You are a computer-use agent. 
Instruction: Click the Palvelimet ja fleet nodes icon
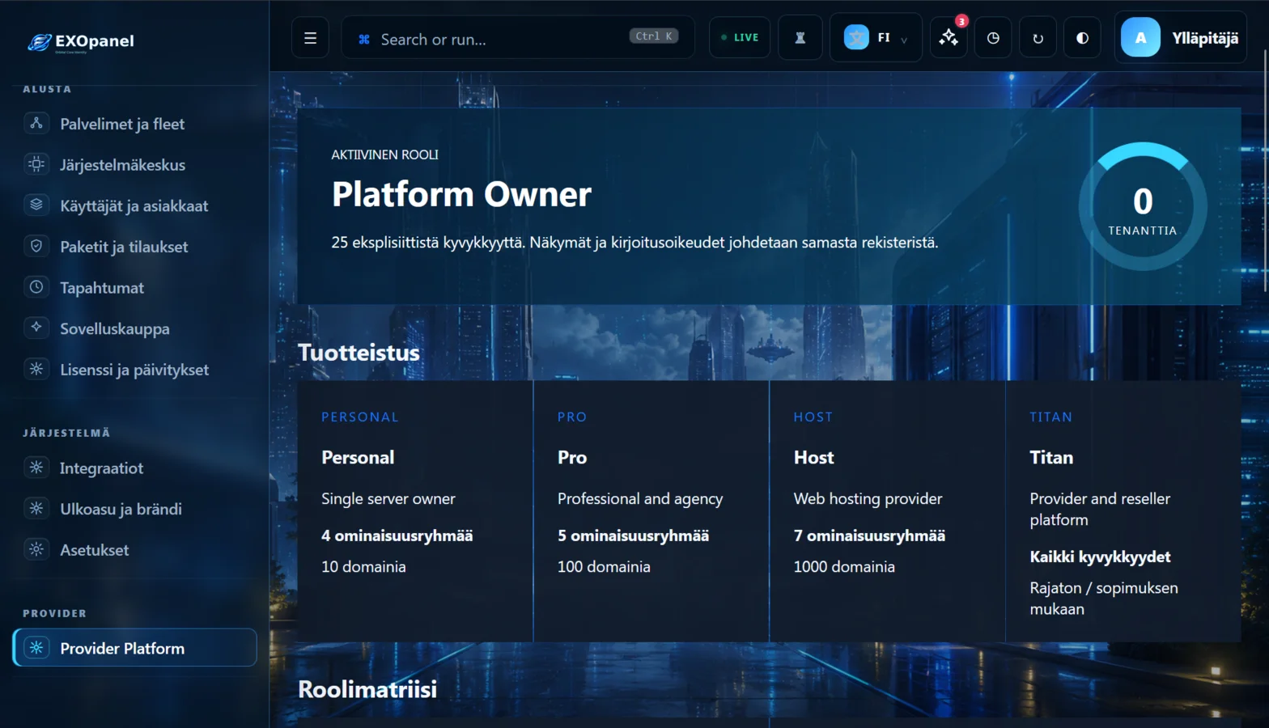click(36, 124)
